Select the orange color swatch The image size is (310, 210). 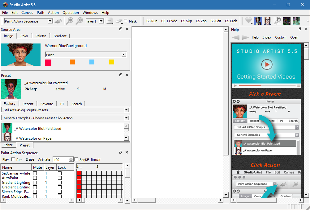(x=72, y=62)
